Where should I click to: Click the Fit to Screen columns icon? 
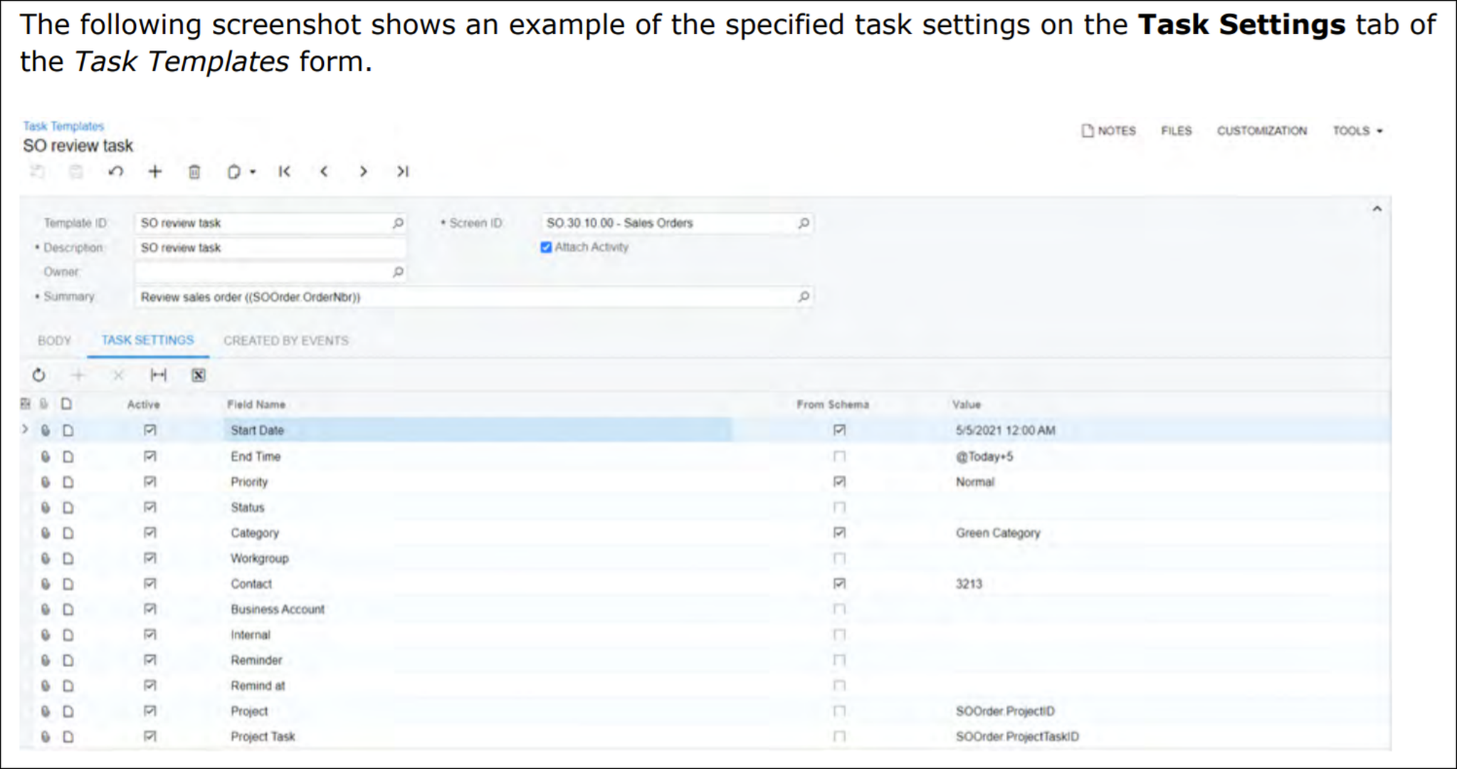tap(158, 375)
